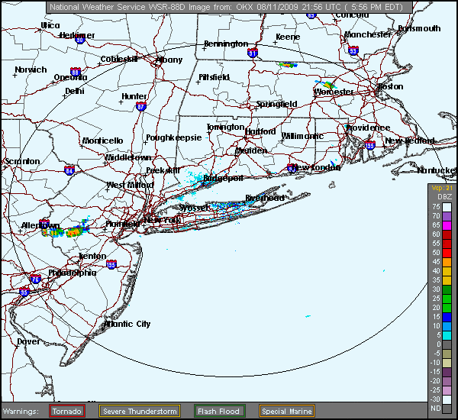Click the storm echo north of Worcester
The width and height of the screenshot is (458, 420).
[x=326, y=85]
